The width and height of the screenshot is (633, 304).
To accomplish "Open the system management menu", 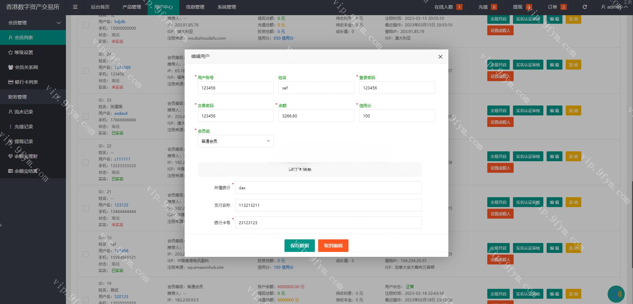I will tap(226, 7).
